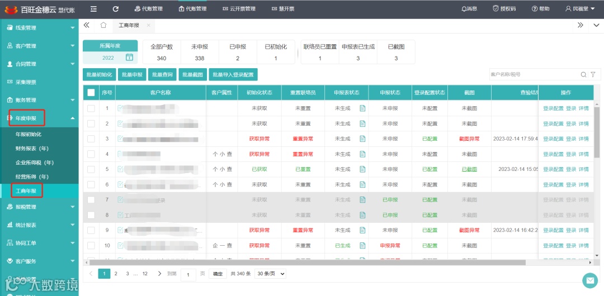Expand 线索管理 sidebar menu
The width and height of the screenshot is (604, 296).
[x=39, y=28]
